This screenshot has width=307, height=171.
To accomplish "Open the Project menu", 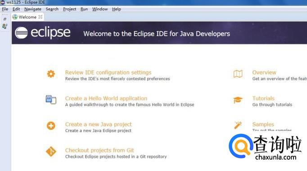I will [x=69, y=9].
